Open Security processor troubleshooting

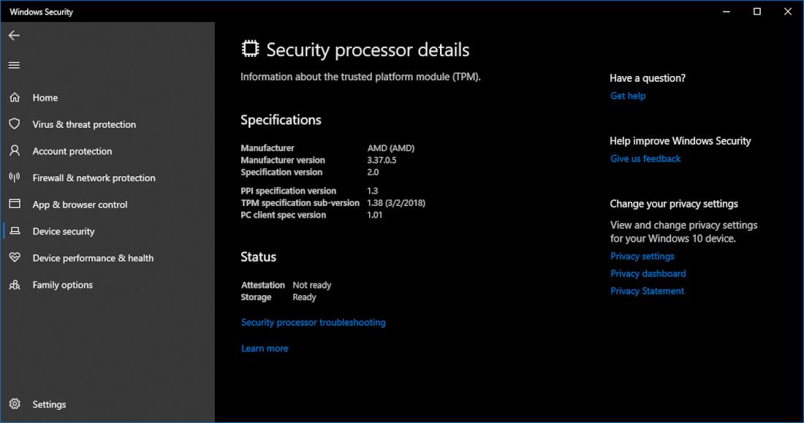pos(313,322)
